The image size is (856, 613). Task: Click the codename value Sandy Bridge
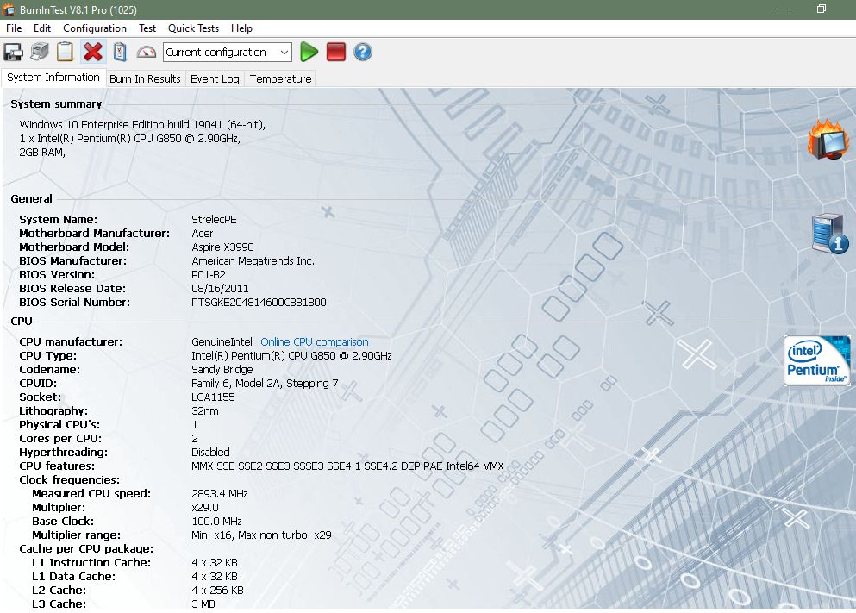pyautogui.click(x=222, y=370)
